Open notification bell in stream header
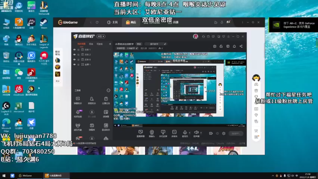The width and height of the screenshot is (318, 179). click(x=234, y=46)
